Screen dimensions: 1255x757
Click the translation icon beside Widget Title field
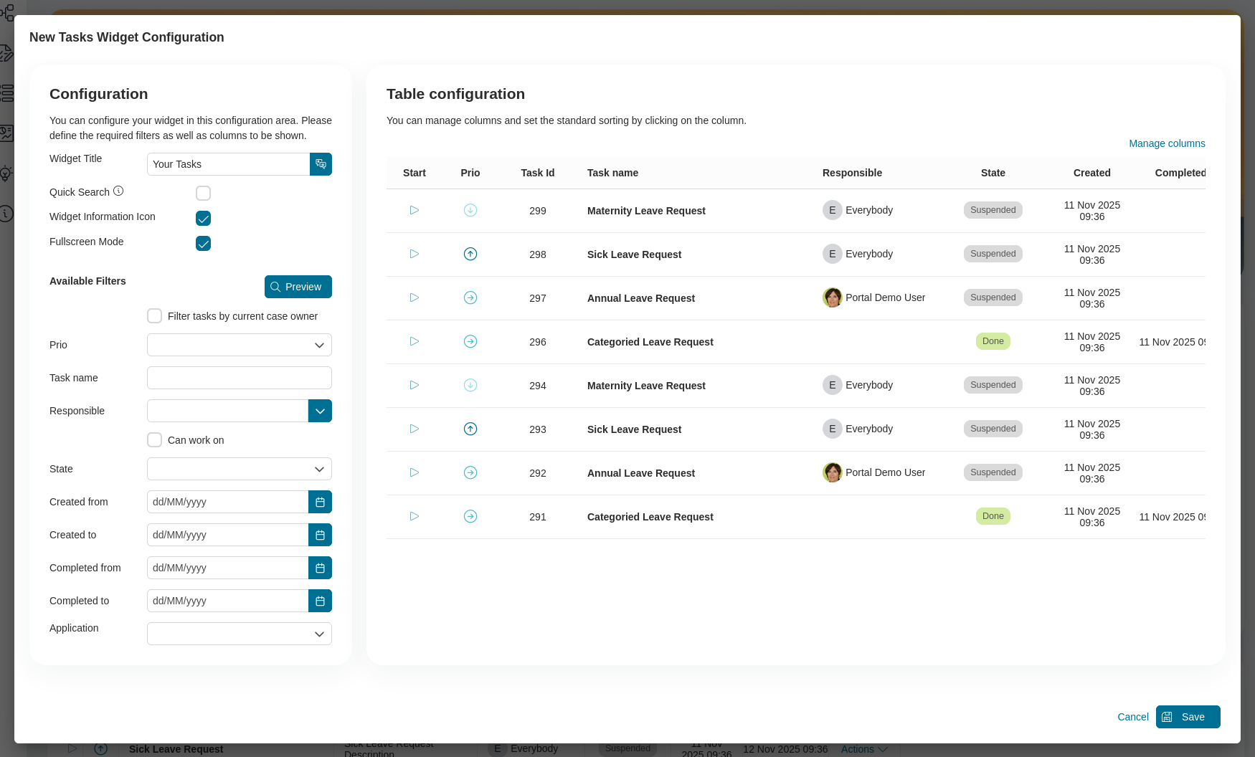321,164
